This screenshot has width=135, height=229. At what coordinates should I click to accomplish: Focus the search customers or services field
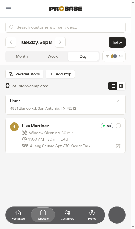click(65, 27)
